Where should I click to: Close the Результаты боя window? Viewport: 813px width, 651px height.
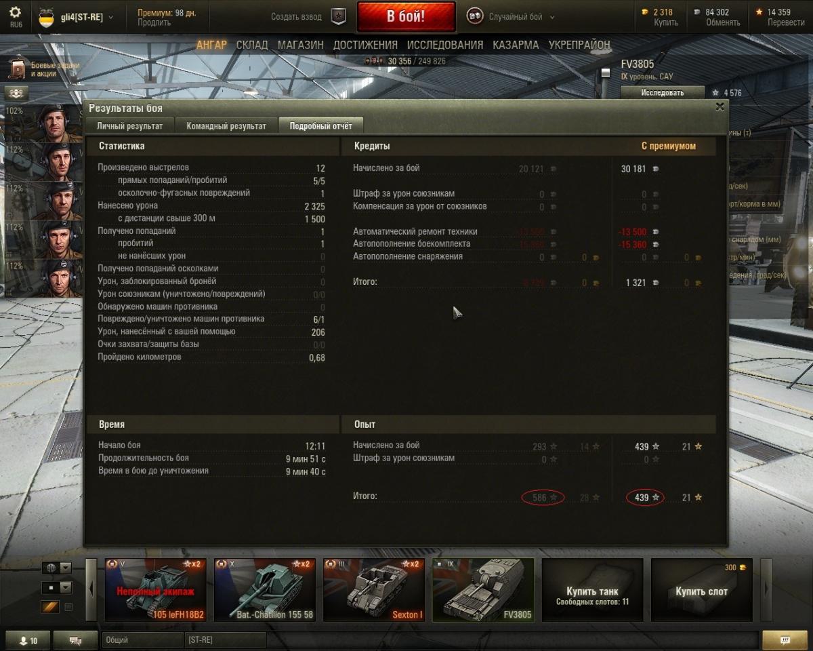[x=720, y=106]
